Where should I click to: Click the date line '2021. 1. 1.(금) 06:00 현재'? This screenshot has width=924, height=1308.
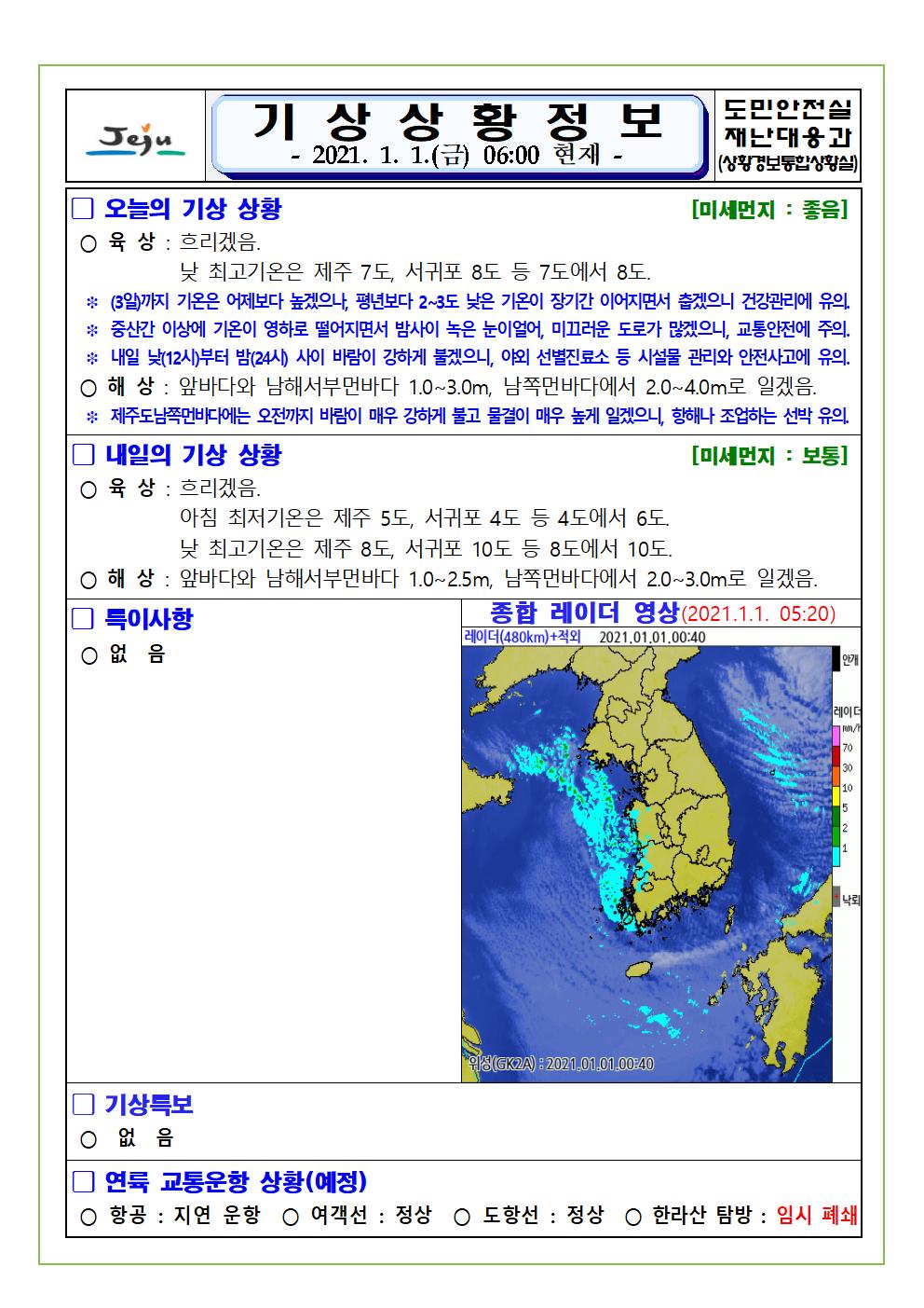pos(457,156)
